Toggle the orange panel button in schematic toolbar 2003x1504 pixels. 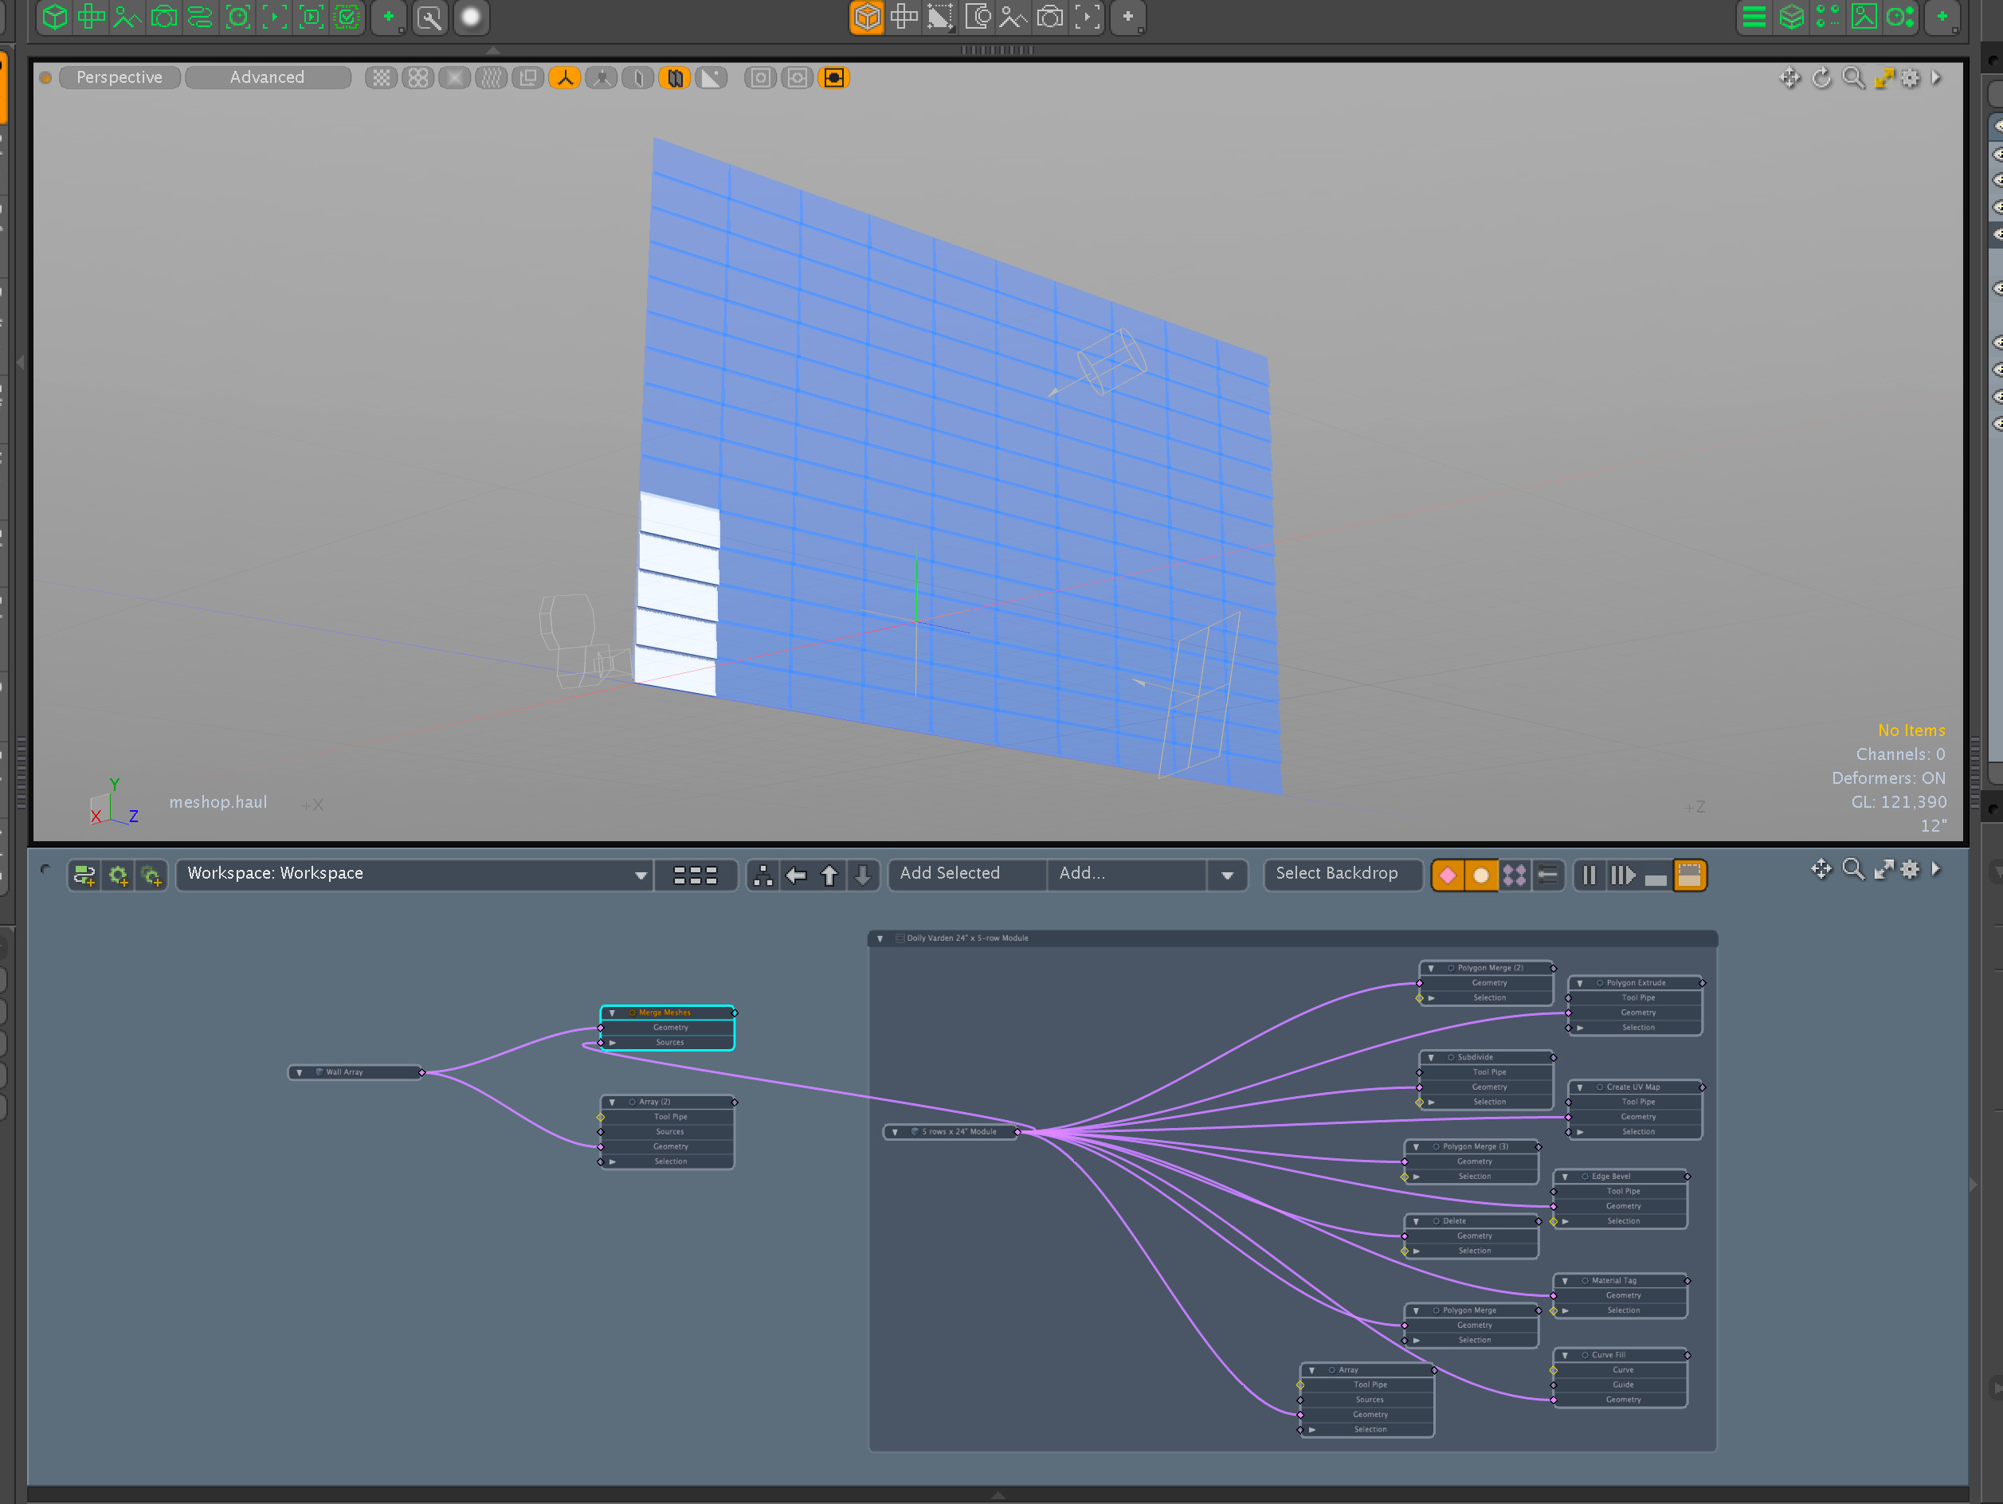pyautogui.click(x=1689, y=875)
